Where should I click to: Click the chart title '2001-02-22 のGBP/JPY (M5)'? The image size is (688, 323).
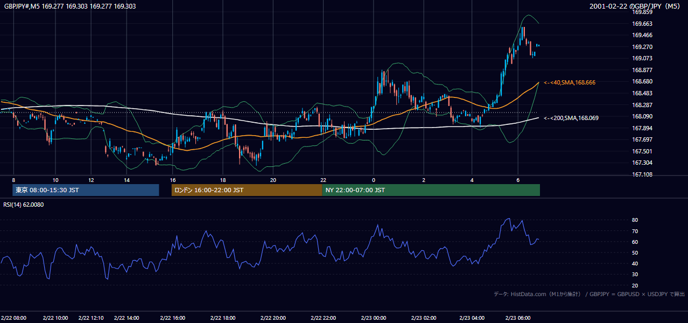tap(636, 6)
